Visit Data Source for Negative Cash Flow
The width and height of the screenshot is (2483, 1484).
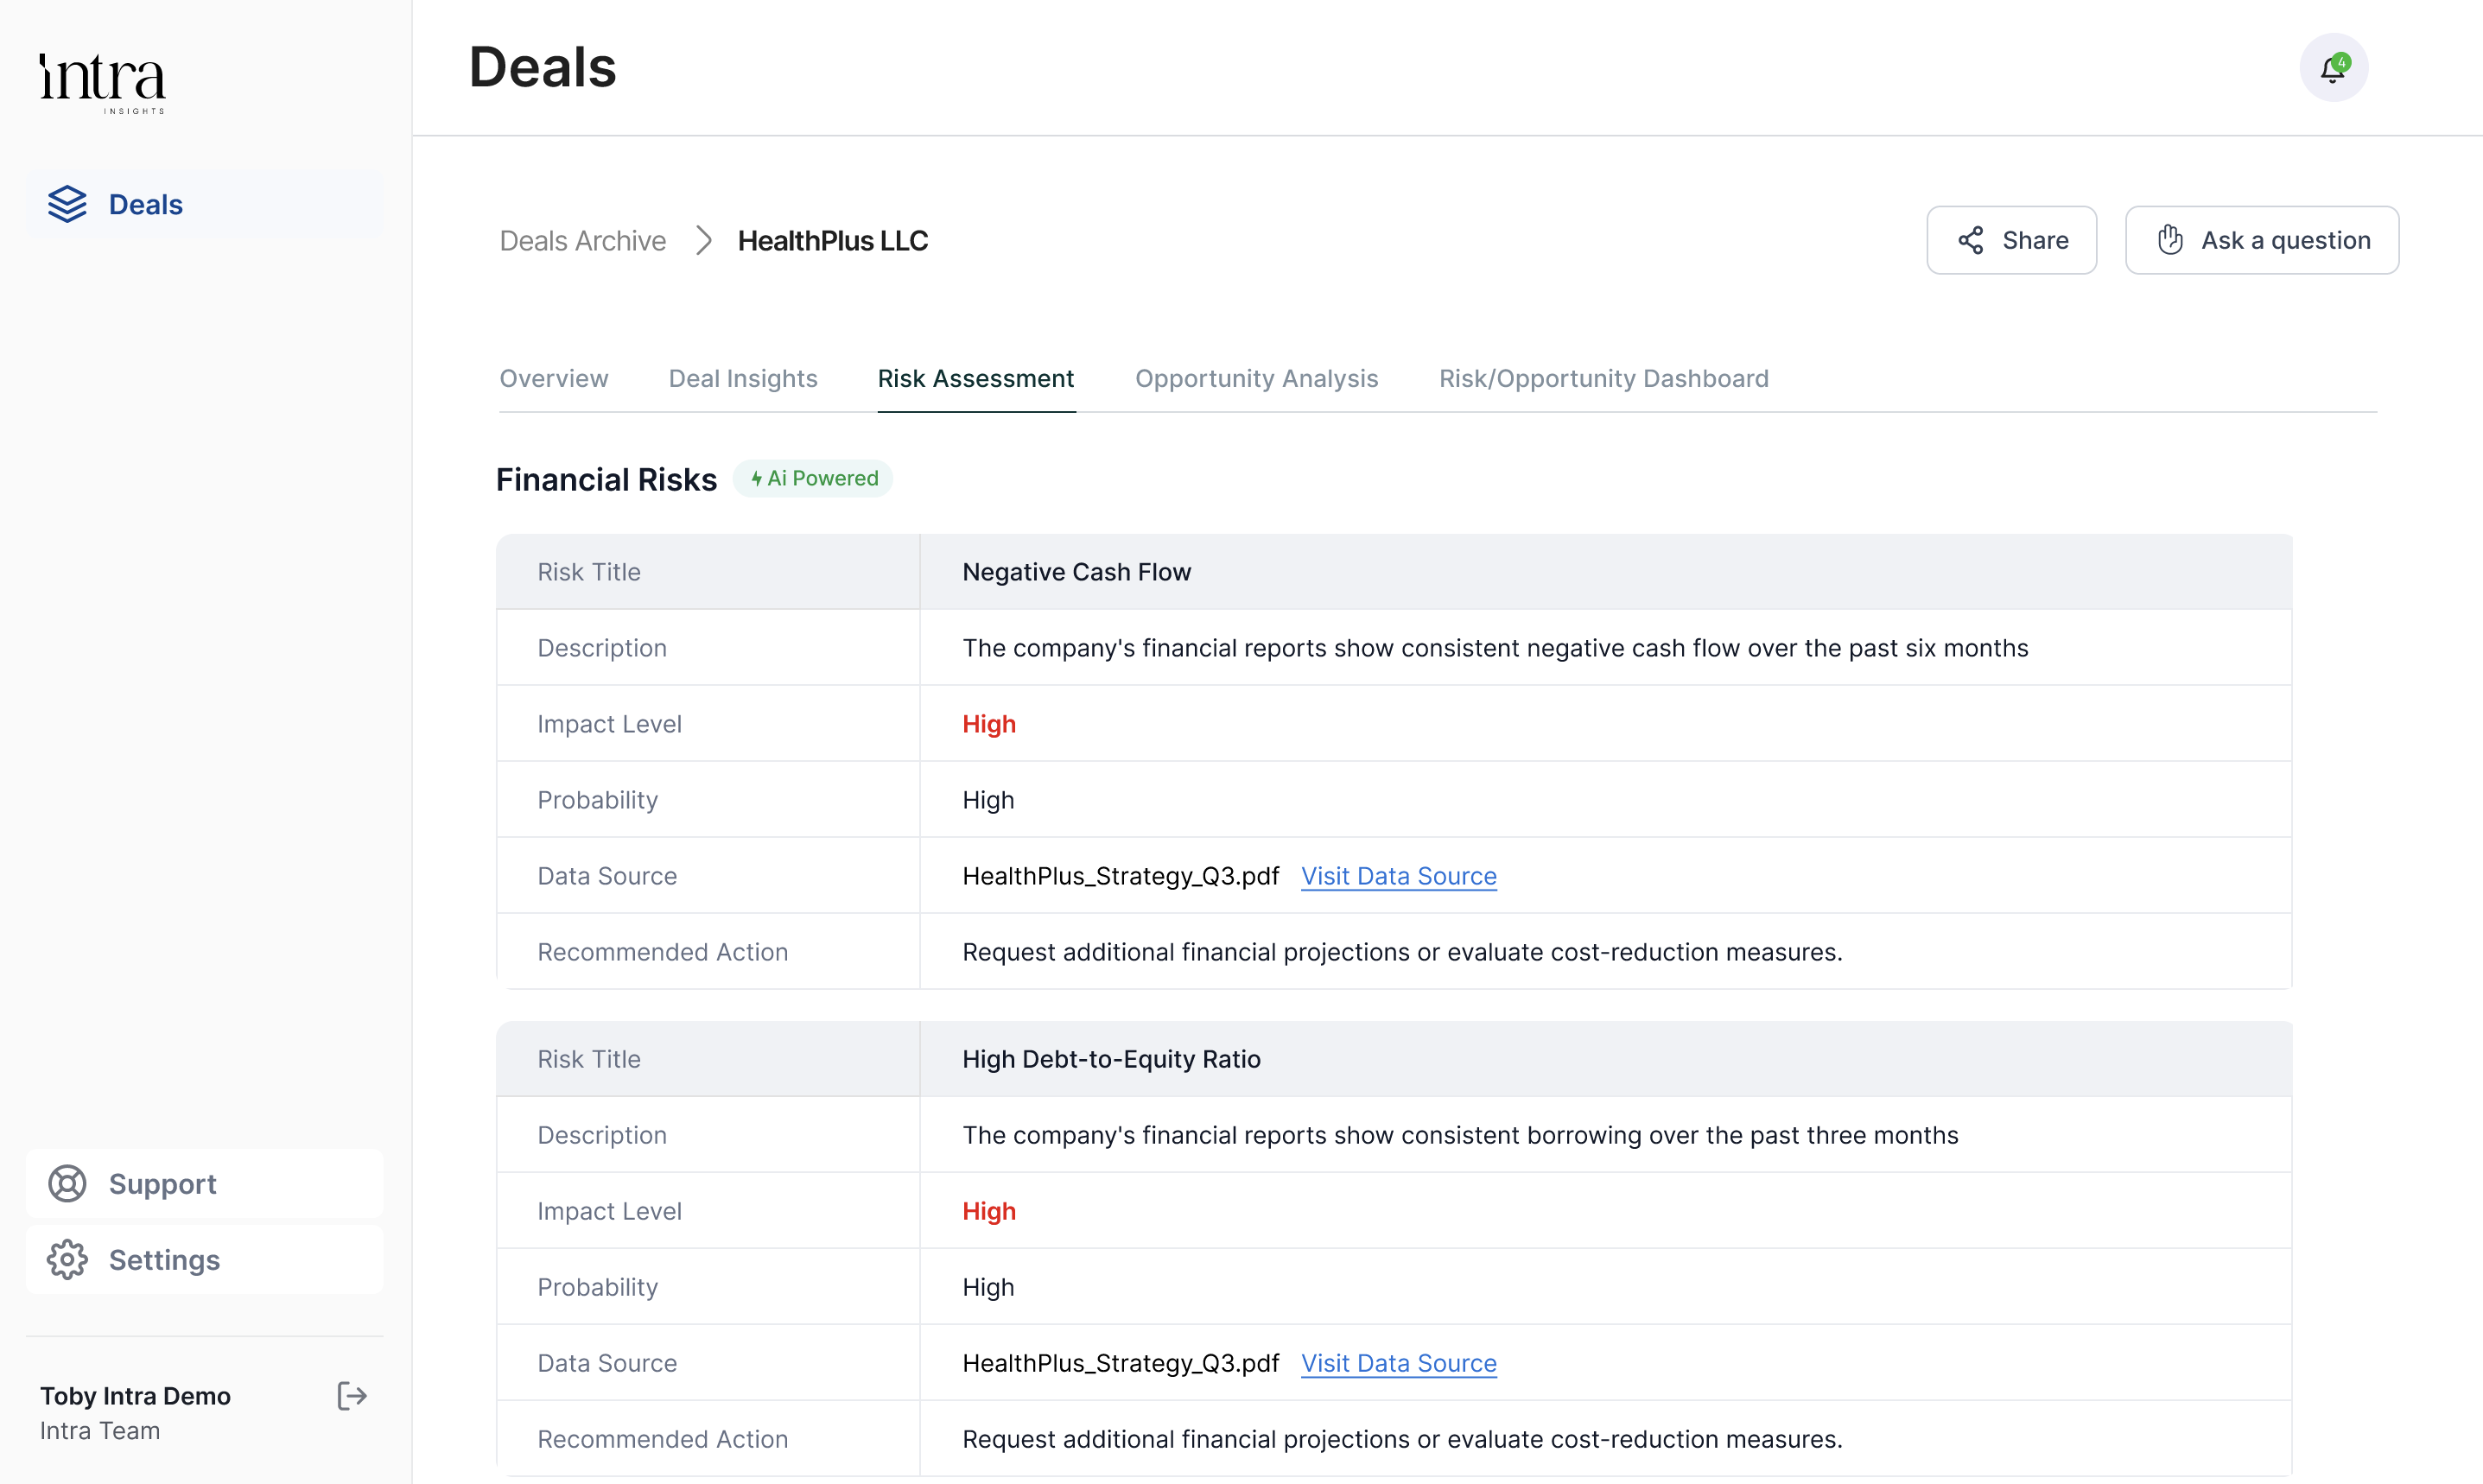(x=1398, y=876)
